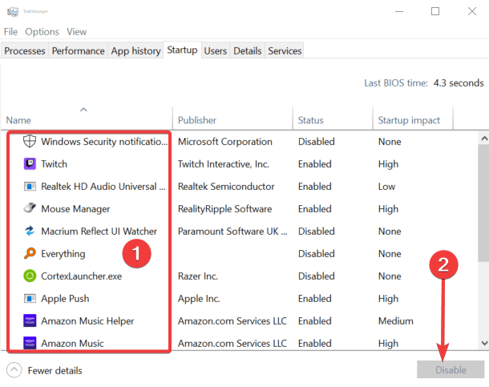This screenshot has height=387, width=489.
Task: Click the scrollbar down arrow
Action: click(x=484, y=343)
